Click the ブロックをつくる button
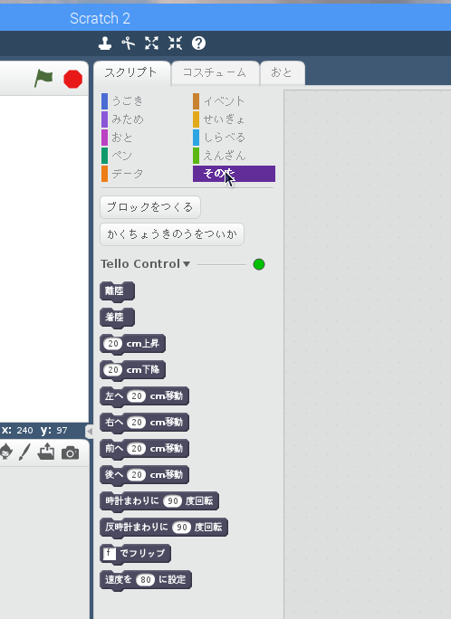Viewport: 451px width, 619px height. point(150,207)
